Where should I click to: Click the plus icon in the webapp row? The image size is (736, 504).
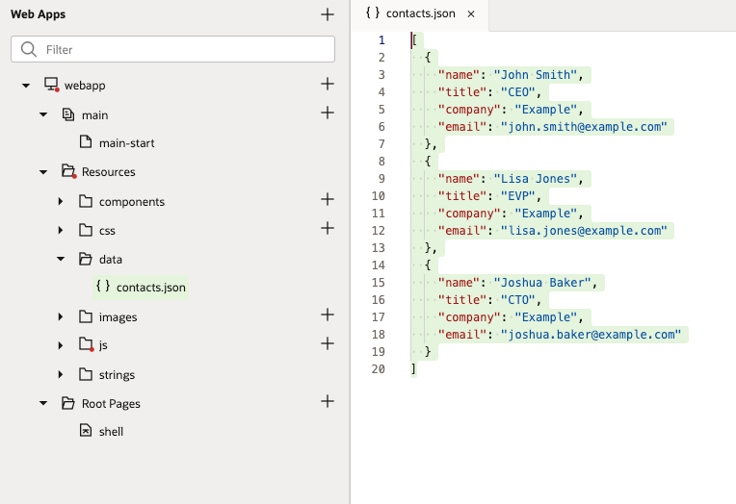[x=328, y=84]
